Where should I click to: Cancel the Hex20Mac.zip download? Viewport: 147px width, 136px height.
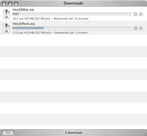pyautogui.click(x=135, y=14)
